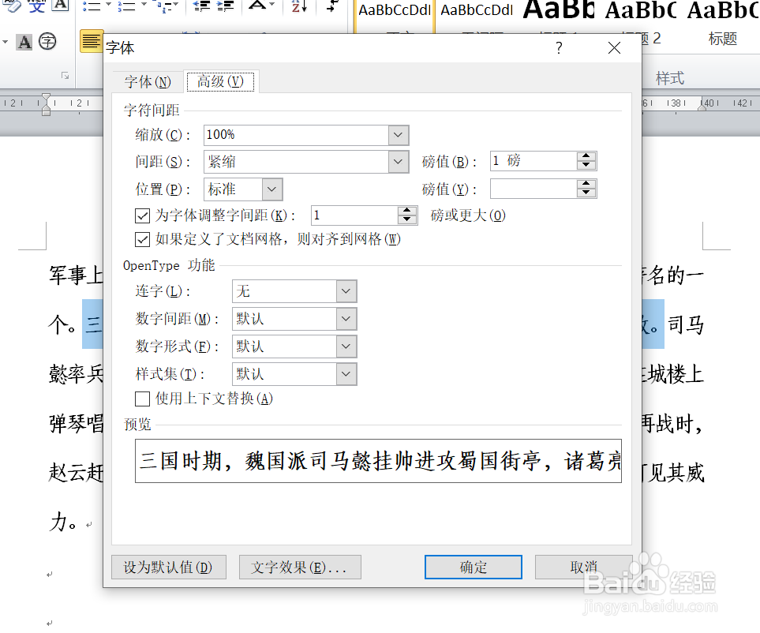Click the dialog help question mark
The image size is (760, 633).
558,48
